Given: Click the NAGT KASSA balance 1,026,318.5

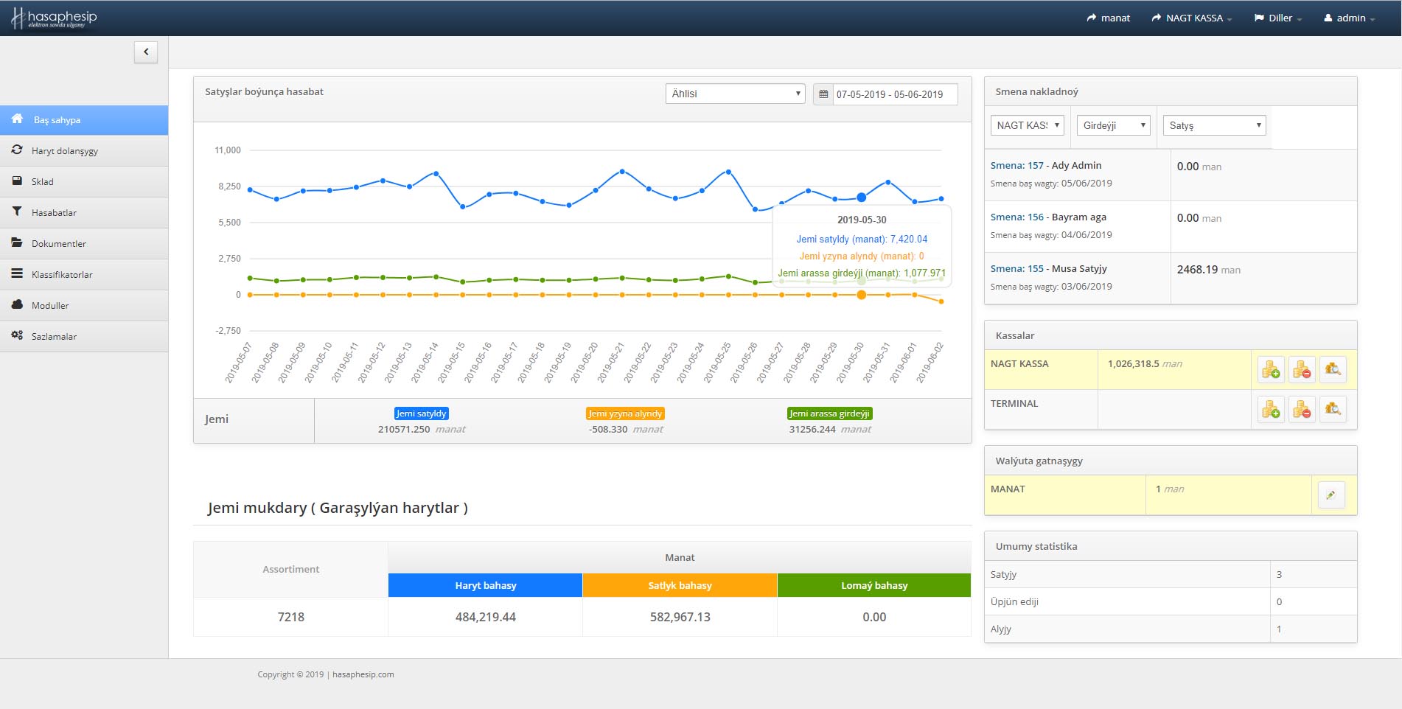Looking at the screenshot, I should (1133, 363).
